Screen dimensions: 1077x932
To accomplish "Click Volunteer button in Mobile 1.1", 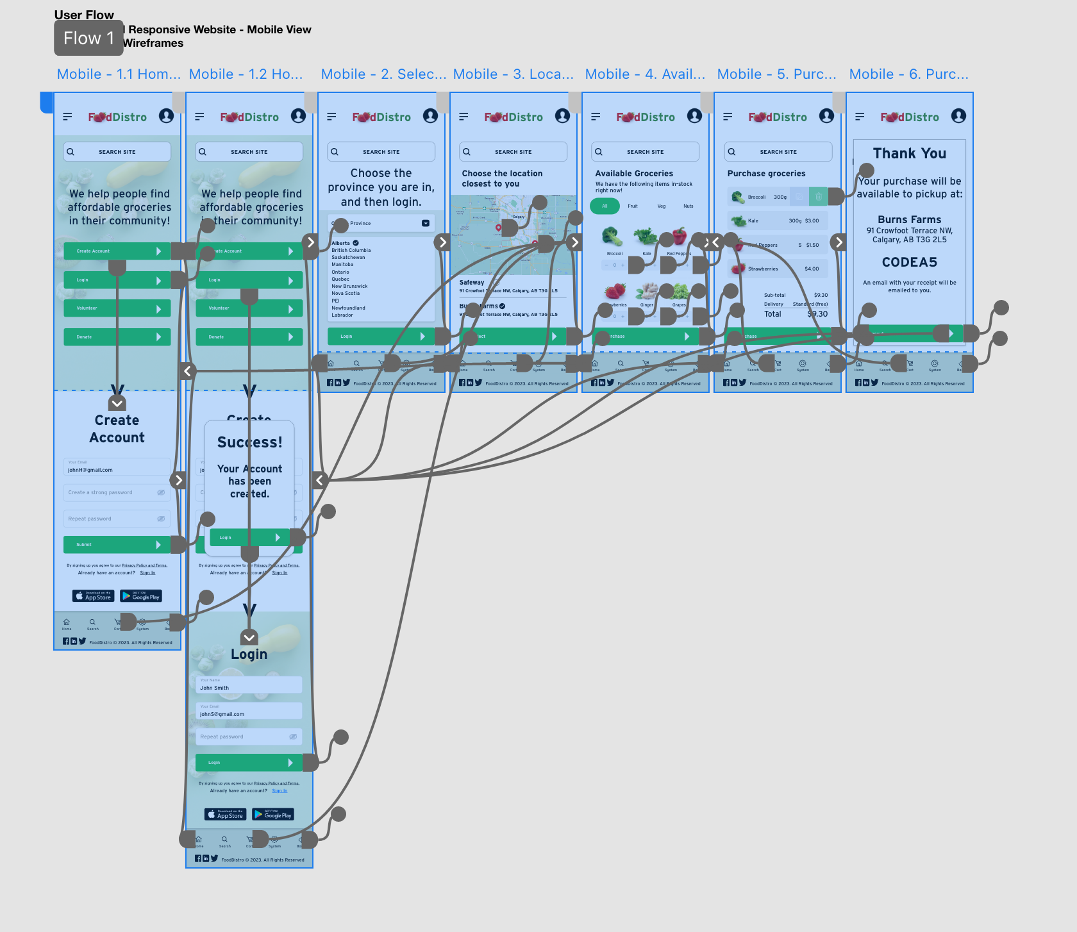I will [x=117, y=308].
